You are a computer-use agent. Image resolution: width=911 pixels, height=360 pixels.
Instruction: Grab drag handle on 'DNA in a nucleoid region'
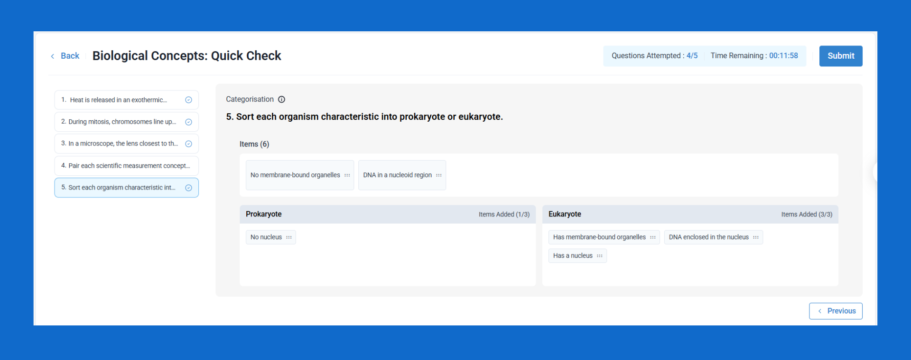439,175
